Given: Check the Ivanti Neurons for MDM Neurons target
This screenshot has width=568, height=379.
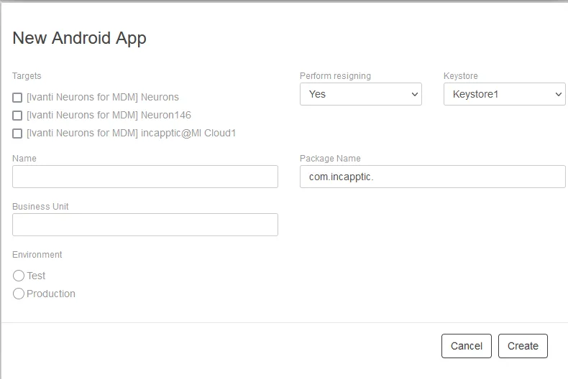Looking at the screenshot, I should click(x=17, y=98).
